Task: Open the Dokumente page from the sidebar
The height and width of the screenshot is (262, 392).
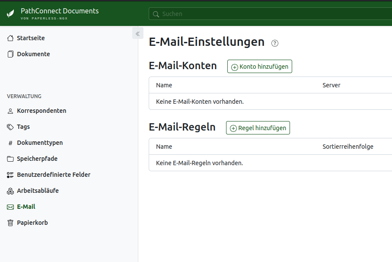Action: point(32,54)
